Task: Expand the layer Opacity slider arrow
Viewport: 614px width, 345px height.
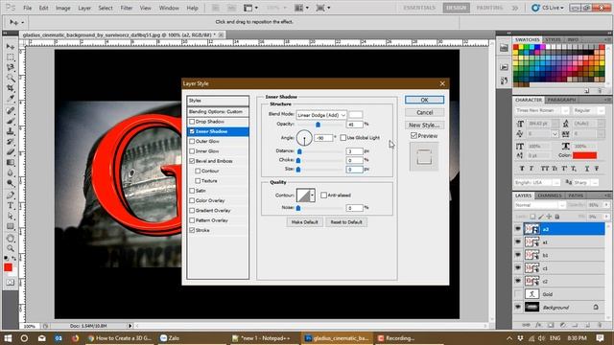Action: tap(606, 205)
